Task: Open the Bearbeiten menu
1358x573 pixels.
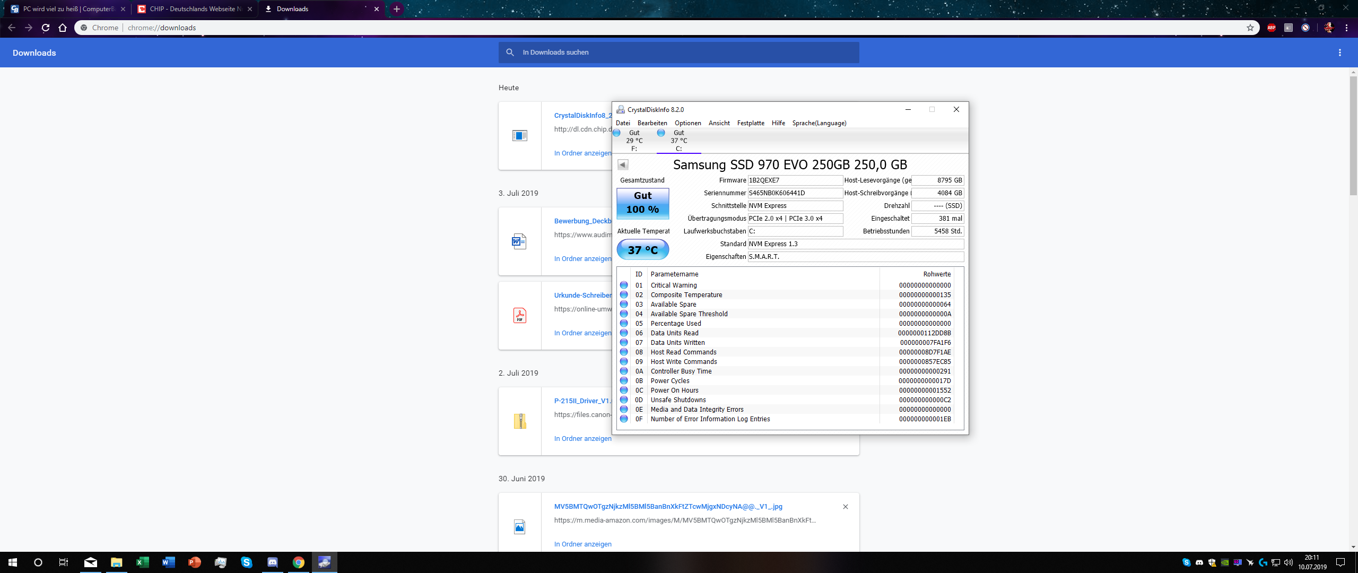Action: pyautogui.click(x=652, y=123)
